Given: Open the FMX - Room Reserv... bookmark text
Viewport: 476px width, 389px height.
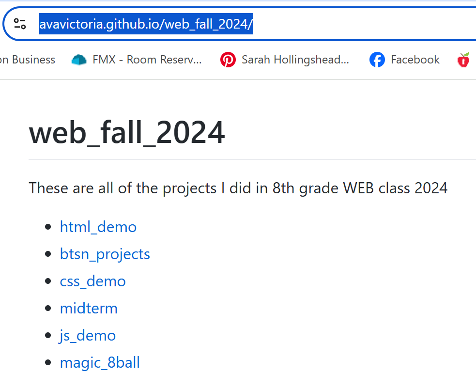Looking at the screenshot, I should coord(147,60).
